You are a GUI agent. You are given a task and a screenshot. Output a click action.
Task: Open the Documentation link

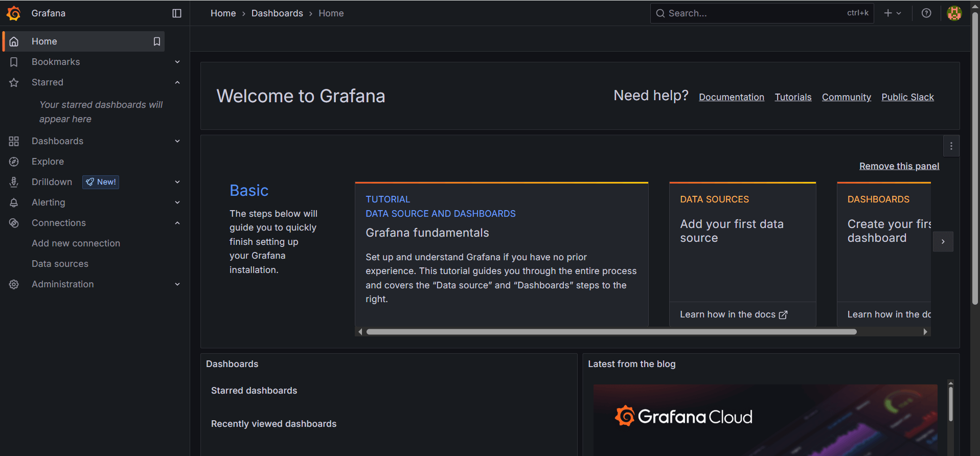tap(731, 97)
